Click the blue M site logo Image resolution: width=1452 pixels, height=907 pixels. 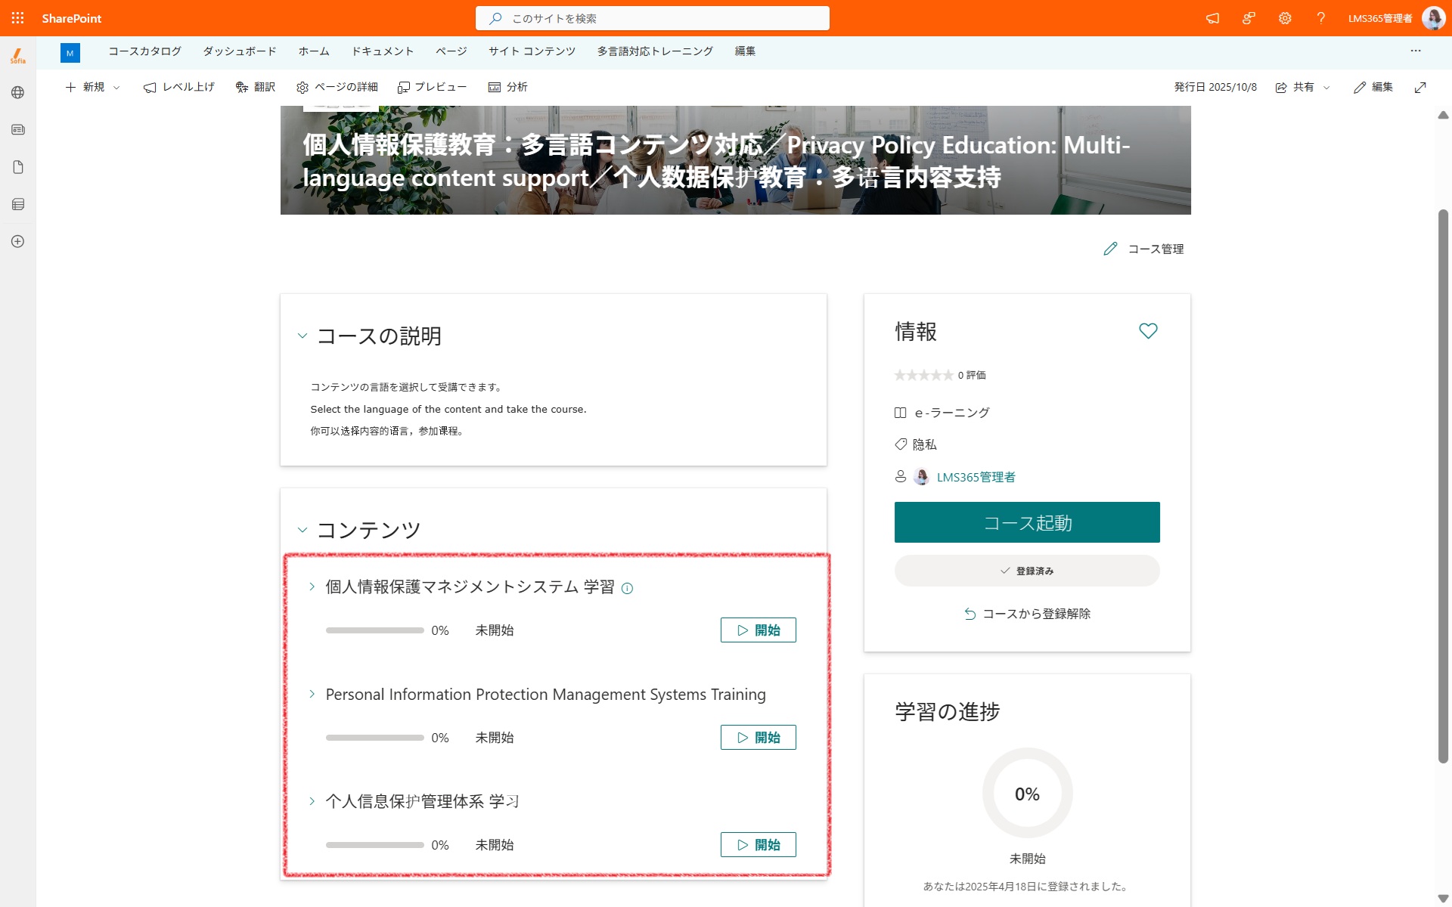point(70,53)
